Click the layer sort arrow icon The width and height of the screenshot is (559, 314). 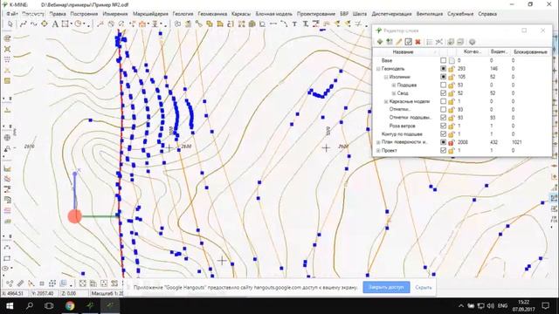pyautogui.click(x=390, y=42)
